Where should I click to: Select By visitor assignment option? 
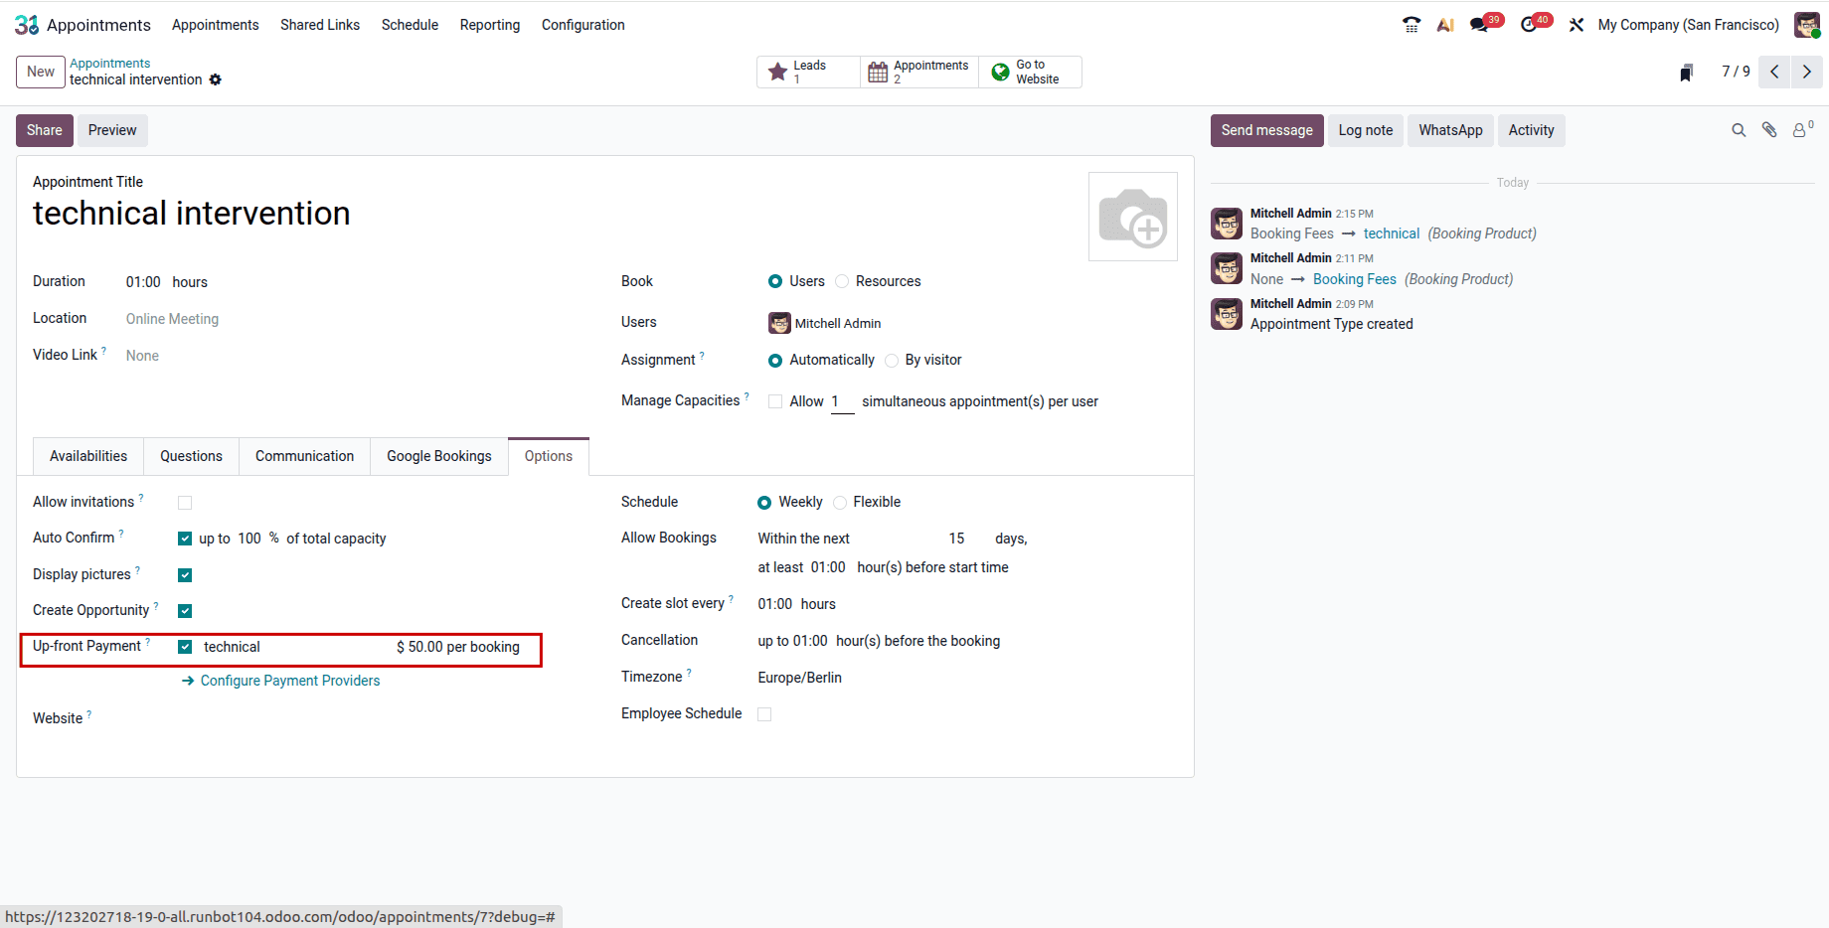point(892,361)
